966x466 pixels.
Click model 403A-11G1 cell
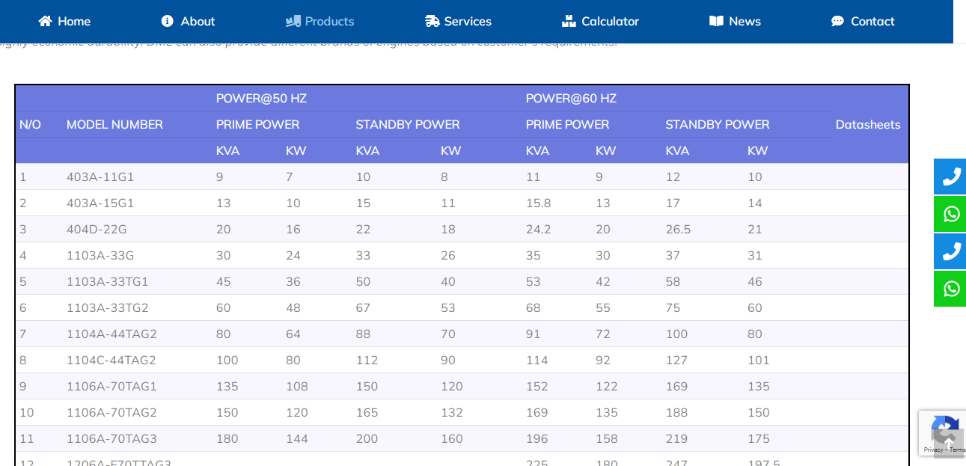100,177
